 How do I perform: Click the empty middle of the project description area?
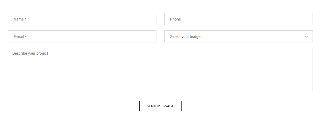click(x=160, y=72)
